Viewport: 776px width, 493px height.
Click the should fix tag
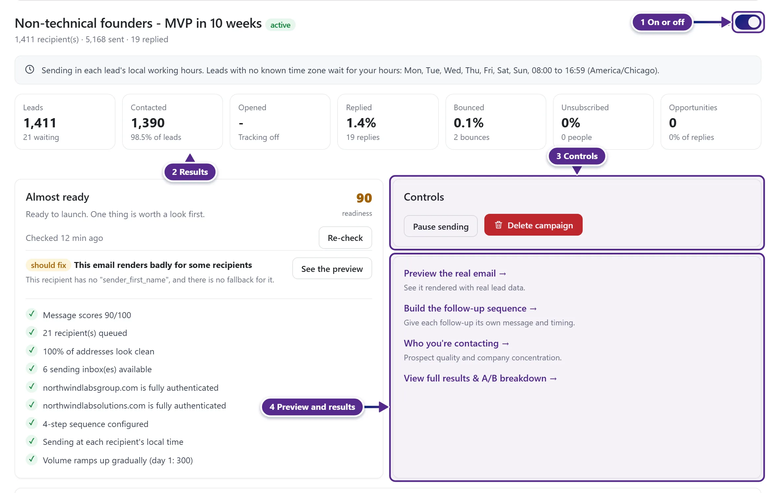tap(48, 265)
